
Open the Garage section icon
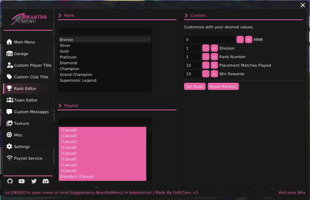tap(9, 54)
